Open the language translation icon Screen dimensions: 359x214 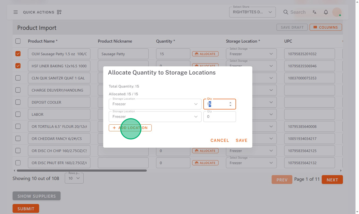[314, 12]
